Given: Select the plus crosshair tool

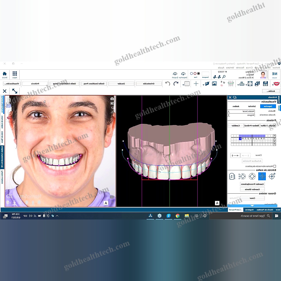Looking at the screenshot, I should [x=196, y=83].
